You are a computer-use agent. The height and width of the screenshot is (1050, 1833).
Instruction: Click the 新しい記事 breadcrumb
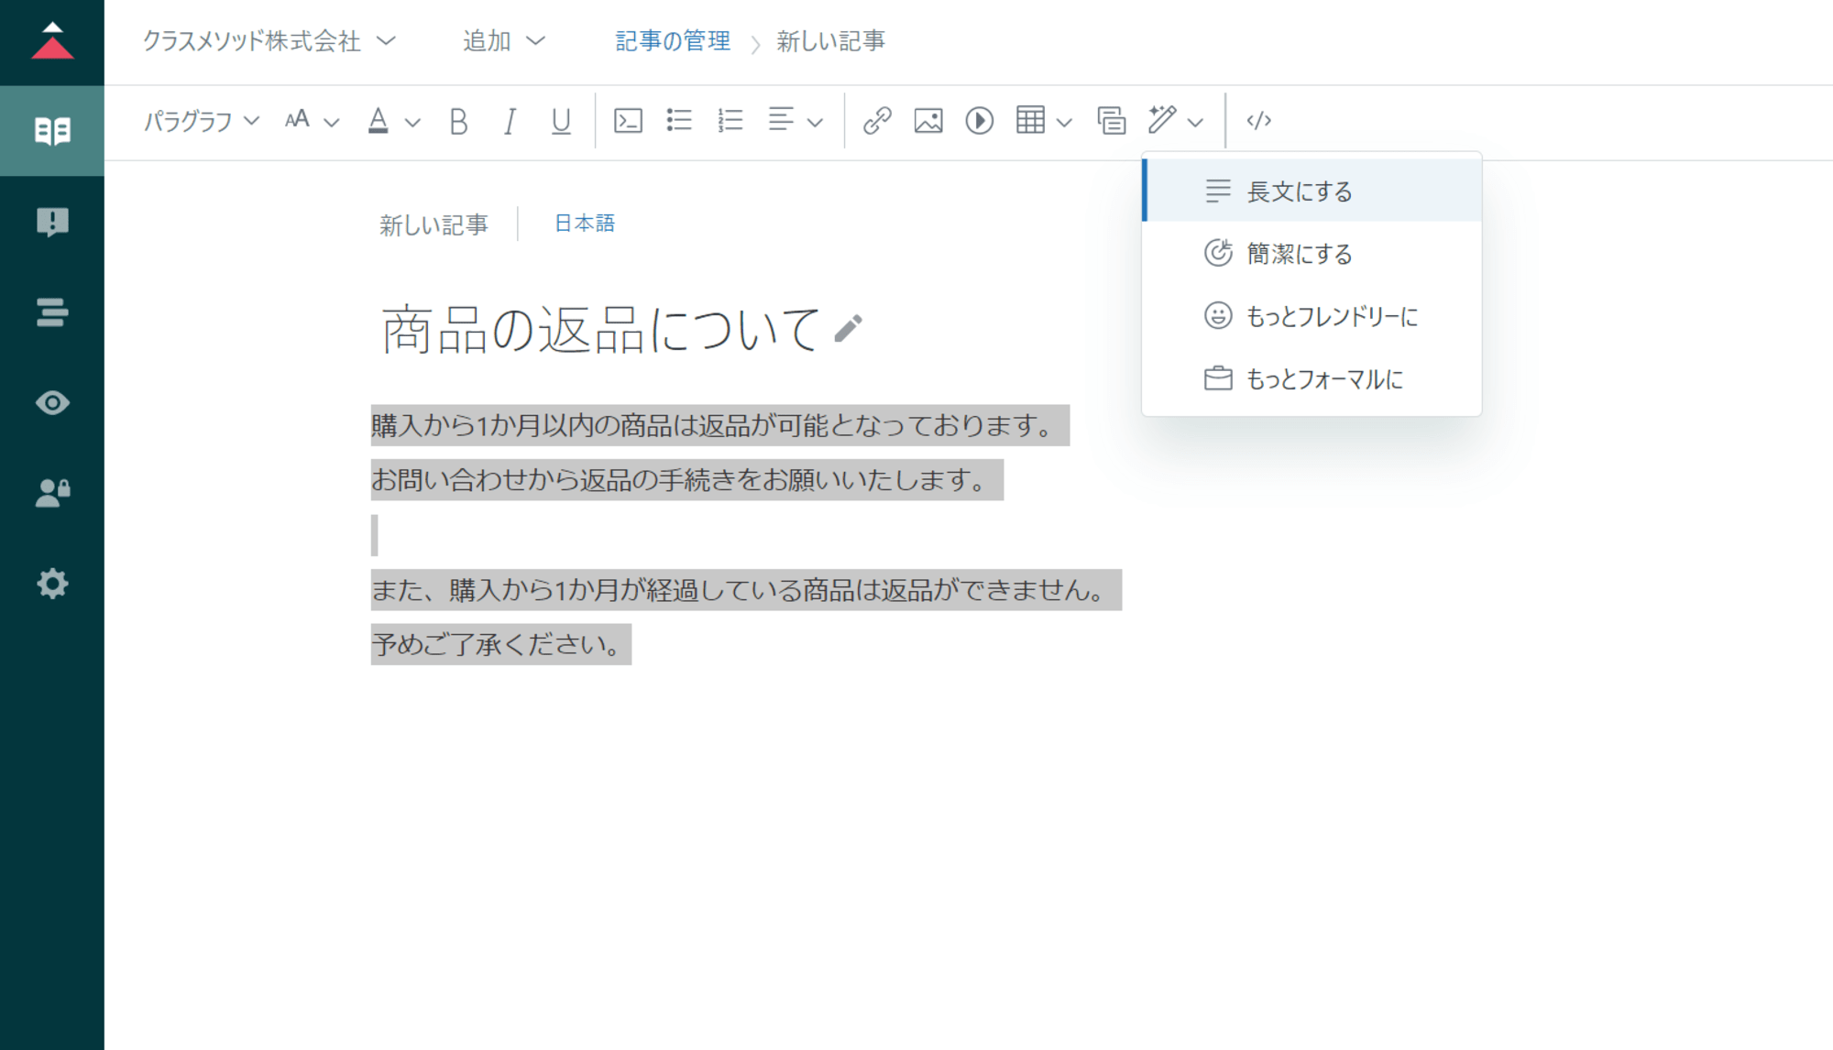point(830,41)
